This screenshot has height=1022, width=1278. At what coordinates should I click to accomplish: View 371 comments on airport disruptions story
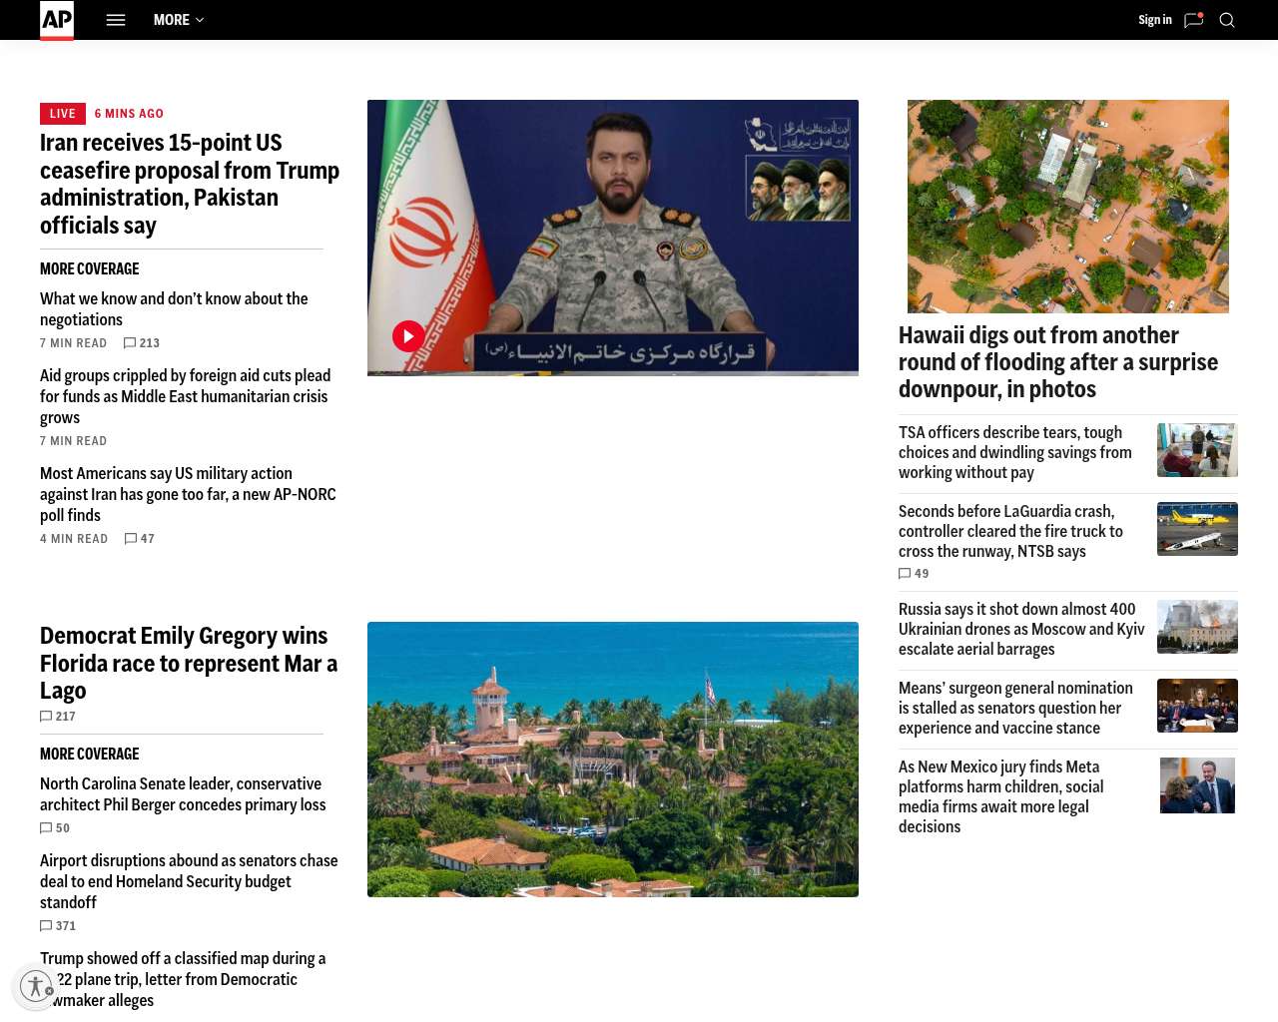coord(58,926)
